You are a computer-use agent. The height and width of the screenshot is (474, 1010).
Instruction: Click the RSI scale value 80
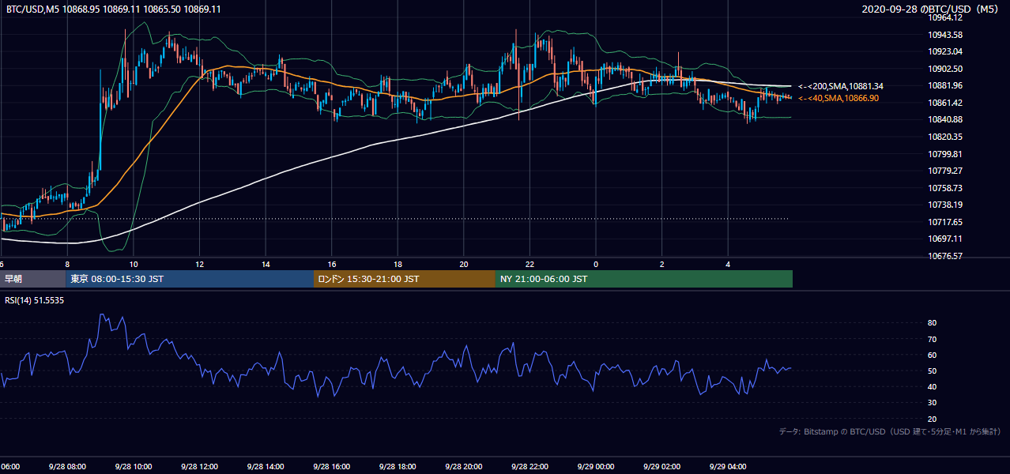(933, 323)
